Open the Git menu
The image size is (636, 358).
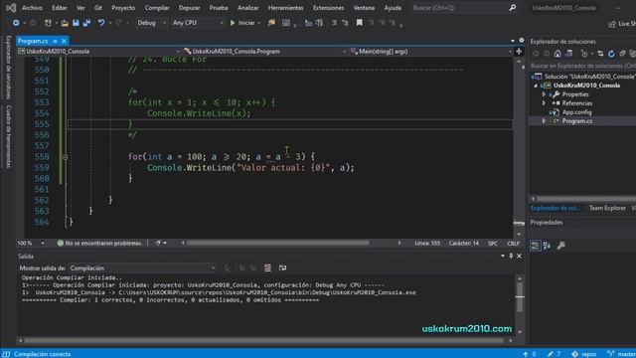(98, 8)
